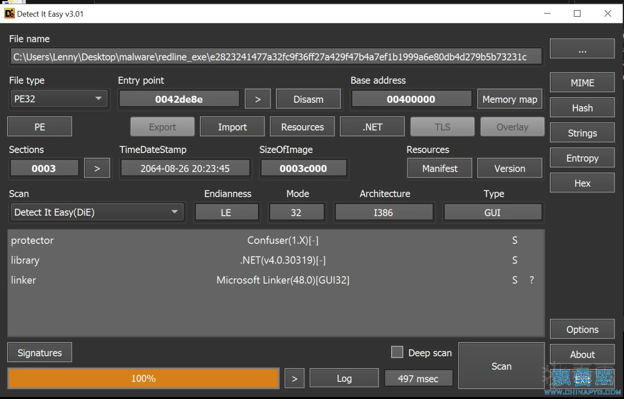
Task: Select the Microsoft Linker(48.0) result row
Action: pyautogui.click(x=275, y=280)
